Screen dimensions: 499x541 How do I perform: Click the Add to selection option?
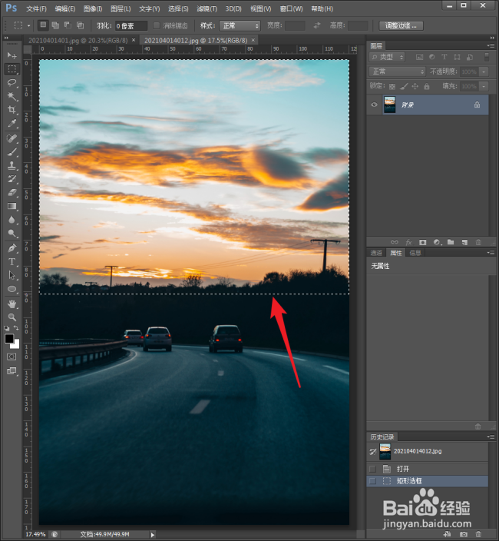55,25
